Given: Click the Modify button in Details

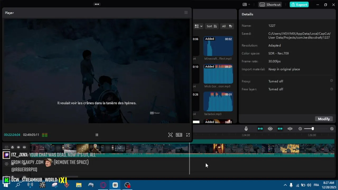Looking at the screenshot, I should coord(324,119).
